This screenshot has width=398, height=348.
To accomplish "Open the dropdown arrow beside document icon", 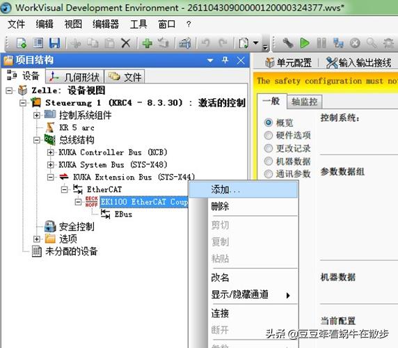I will [x=255, y=43].
